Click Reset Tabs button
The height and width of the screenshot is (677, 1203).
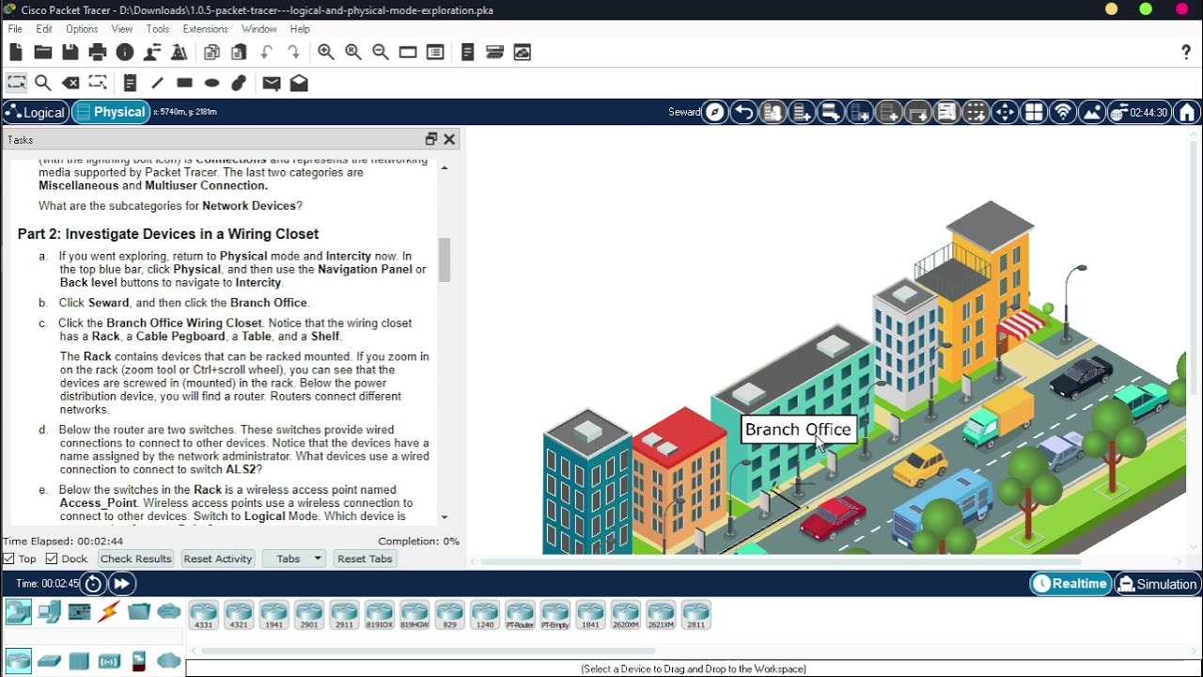(365, 559)
